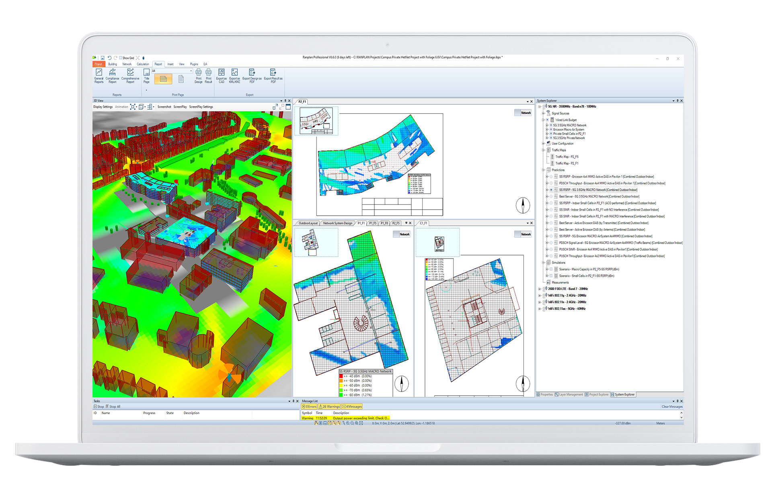The width and height of the screenshot is (772, 498).
Task: Toggle the Show Grid checkbox
Action: click(x=121, y=58)
